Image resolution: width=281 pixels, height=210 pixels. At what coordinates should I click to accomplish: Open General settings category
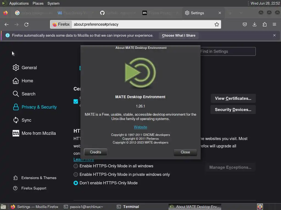[25, 68]
